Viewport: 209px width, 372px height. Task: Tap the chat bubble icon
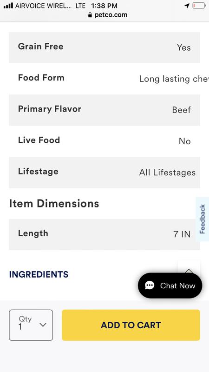click(x=150, y=286)
